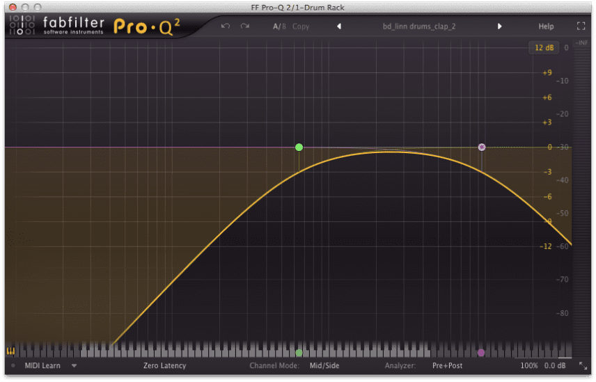Open preset bd_linn drums_clap_2 menu
The image size is (596, 382).
[x=419, y=26]
